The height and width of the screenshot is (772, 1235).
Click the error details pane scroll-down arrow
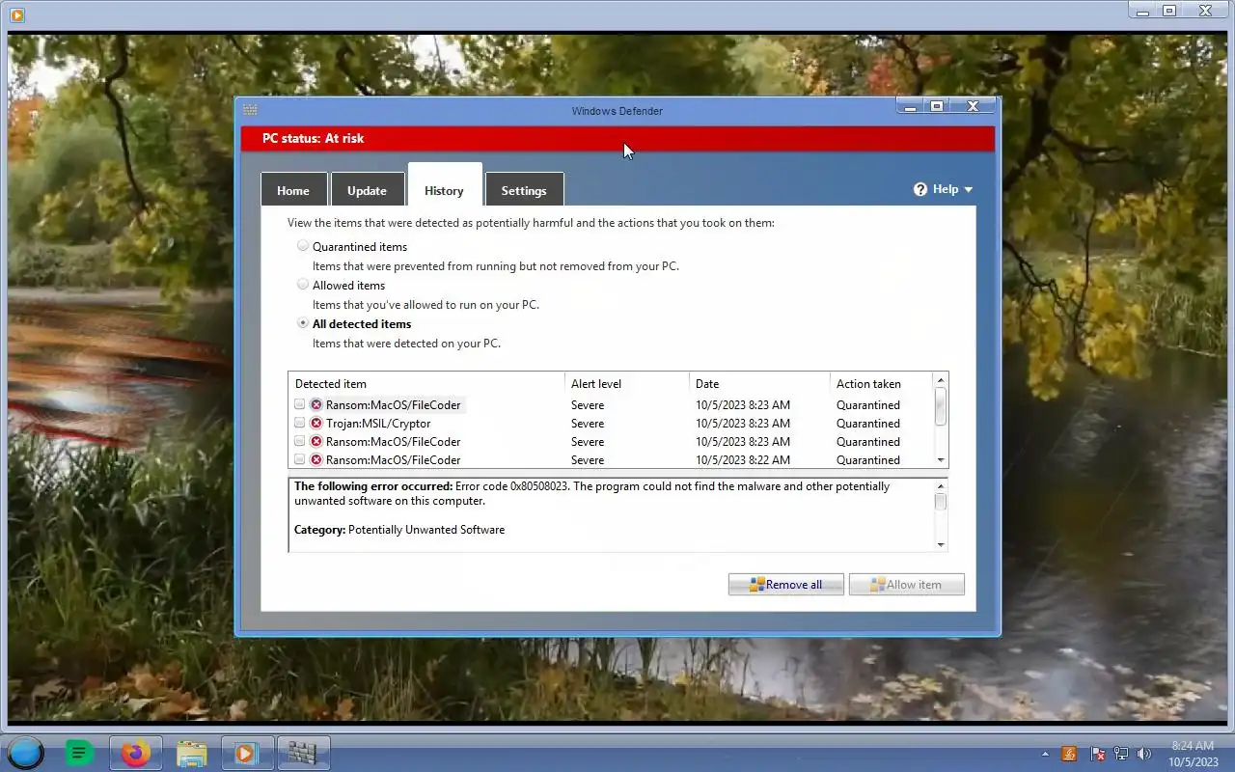point(941,545)
